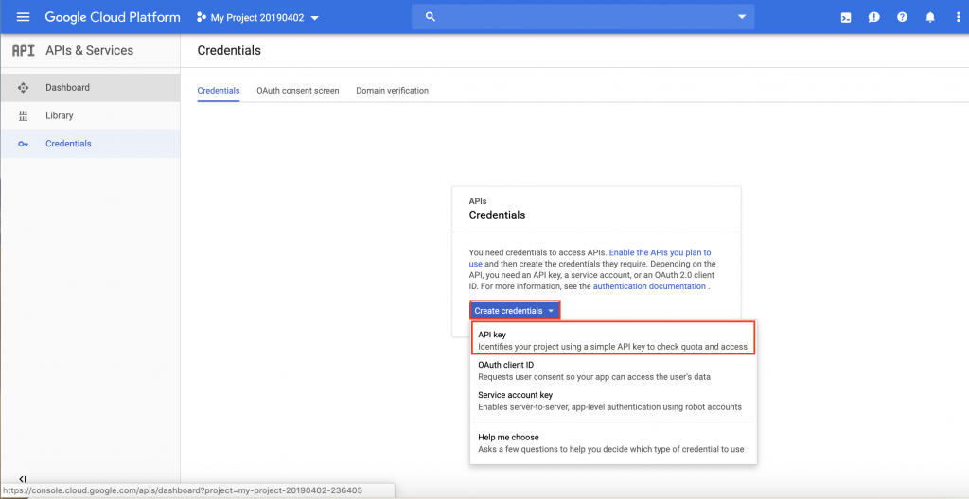969x499 pixels.
Task: Switch to Domain verification tab
Action: 392,90
